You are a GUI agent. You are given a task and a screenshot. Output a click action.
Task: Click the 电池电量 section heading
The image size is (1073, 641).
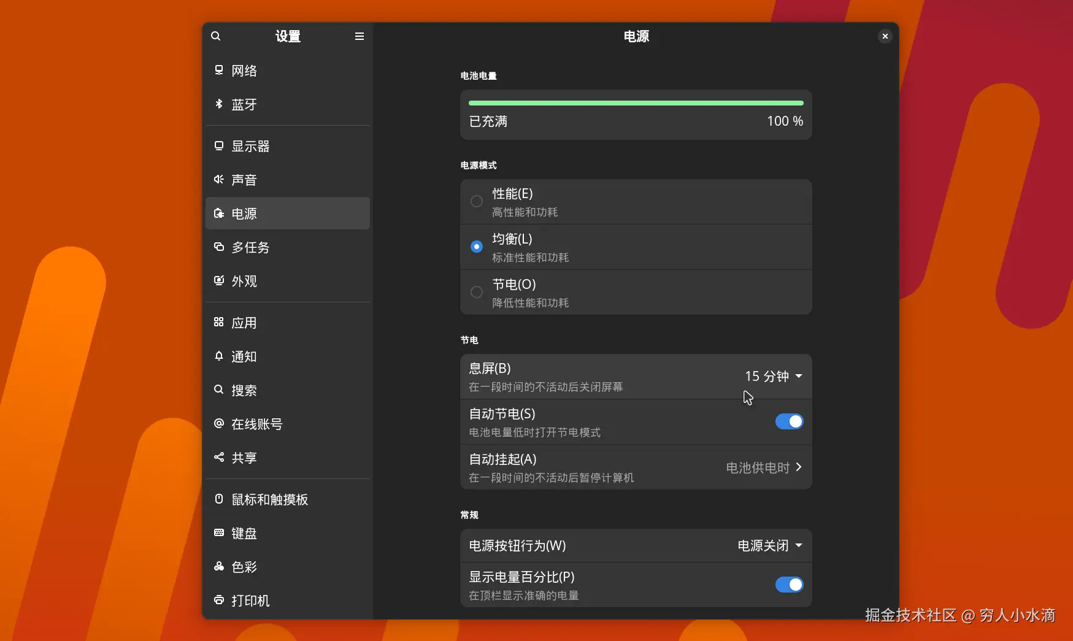pyautogui.click(x=479, y=75)
